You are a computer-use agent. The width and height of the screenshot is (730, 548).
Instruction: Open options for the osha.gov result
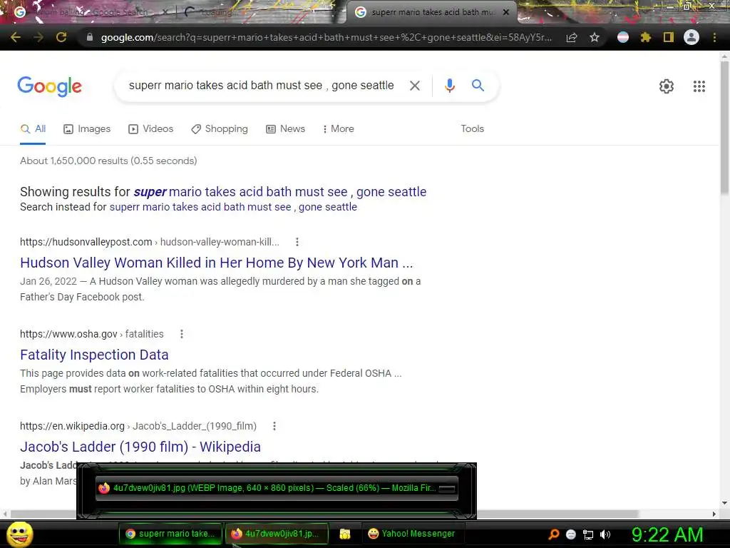point(182,334)
